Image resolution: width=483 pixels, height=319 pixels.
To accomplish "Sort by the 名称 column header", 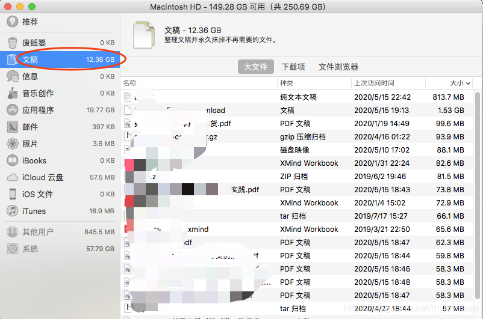I will click(x=129, y=83).
